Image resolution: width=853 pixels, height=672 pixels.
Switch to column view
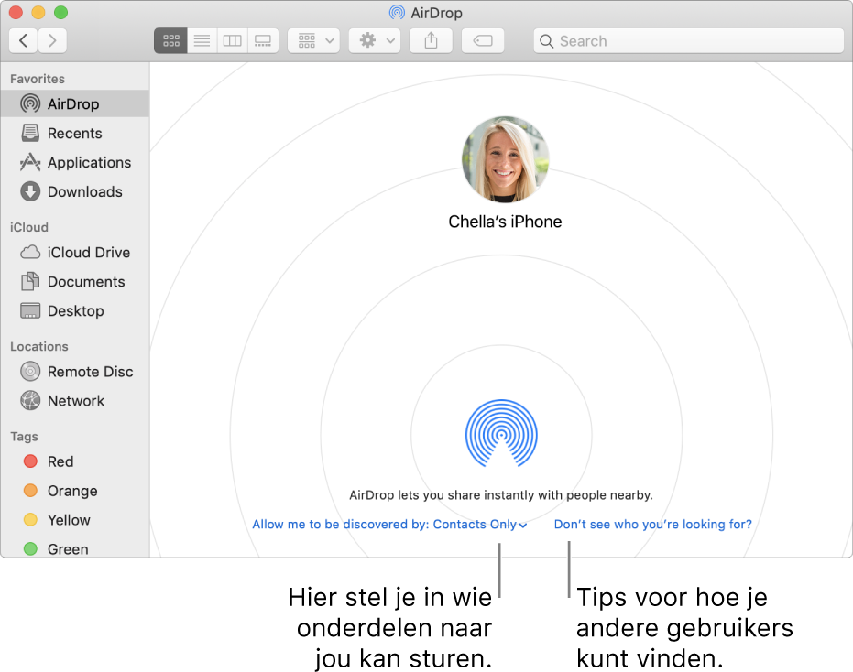click(x=233, y=41)
